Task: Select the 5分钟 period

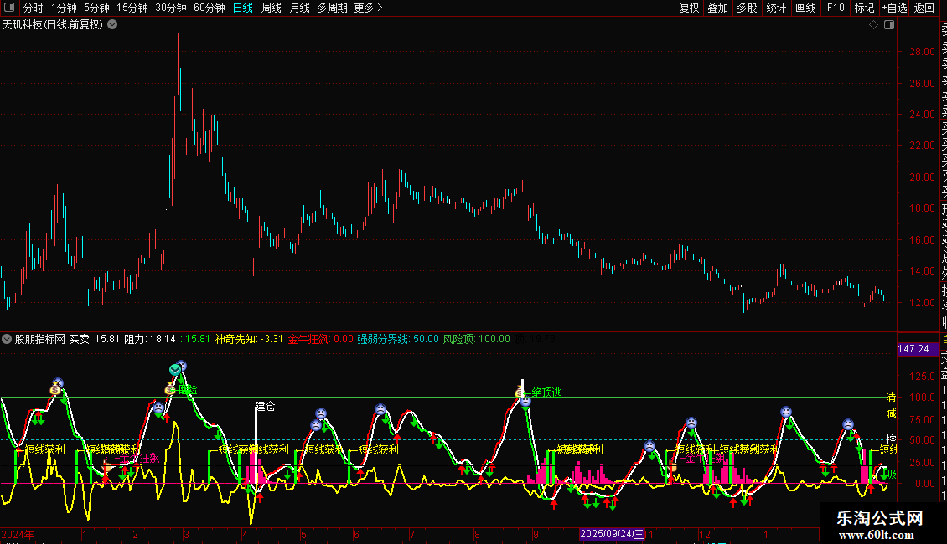Action: tap(96, 8)
